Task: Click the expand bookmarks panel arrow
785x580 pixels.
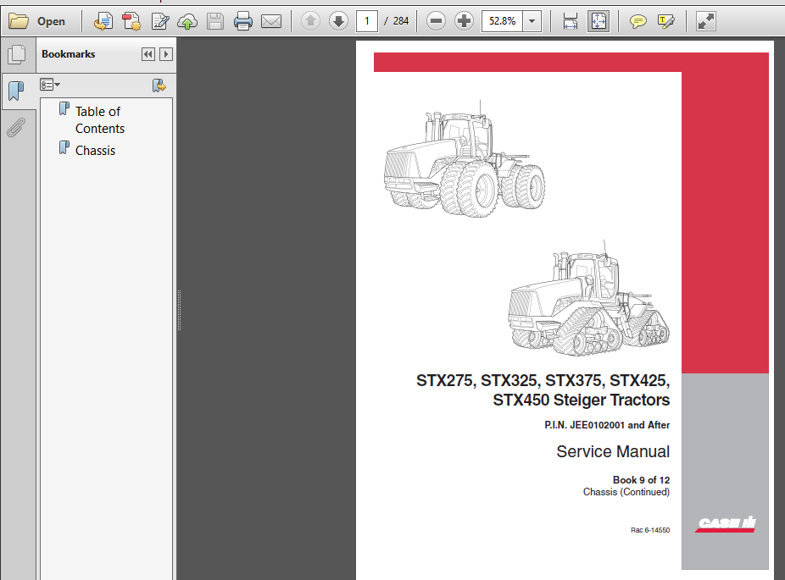Action: click(166, 54)
